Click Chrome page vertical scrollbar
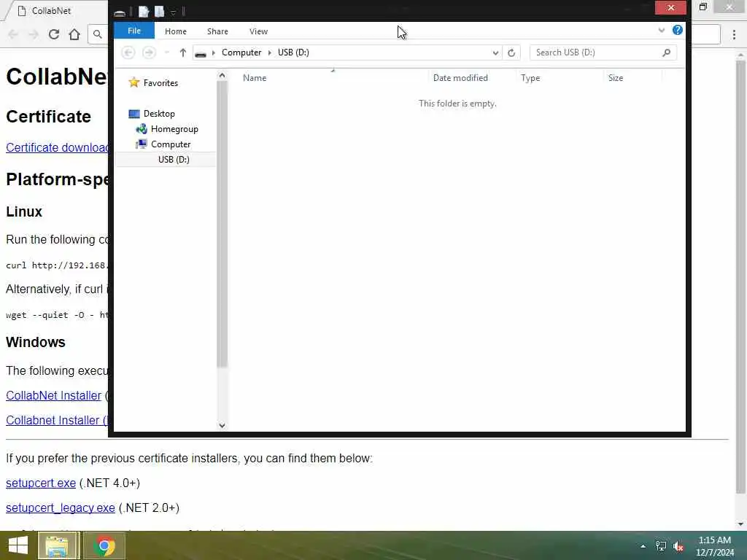Viewport: 747px width, 560px height. pyautogui.click(x=740, y=276)
